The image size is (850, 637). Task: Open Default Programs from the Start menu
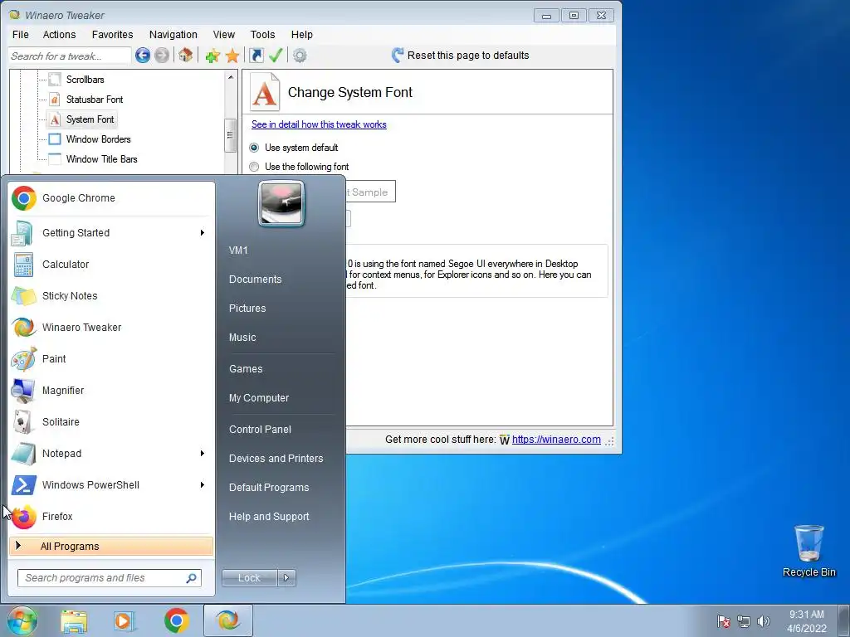[269, 488]
